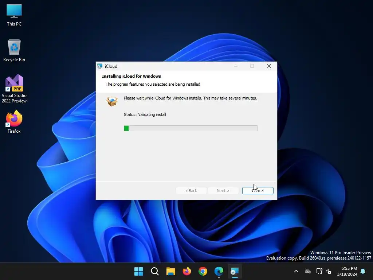This screenshot has height=280, width=373.
Task: Open File Explorer from the taskbar
Action: (x=170, y=271)
